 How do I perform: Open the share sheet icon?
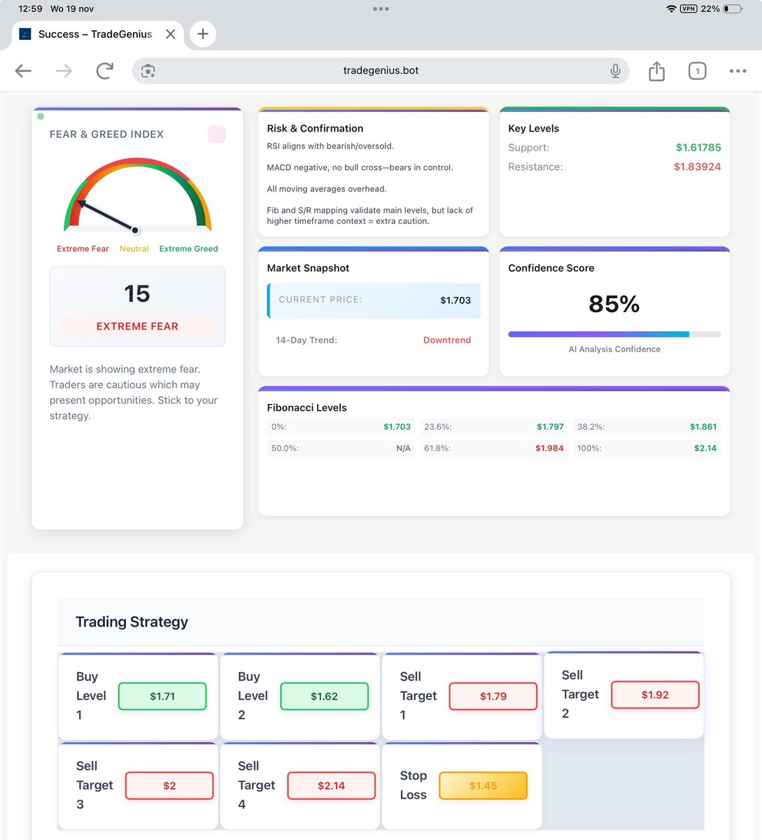point(656,71)
